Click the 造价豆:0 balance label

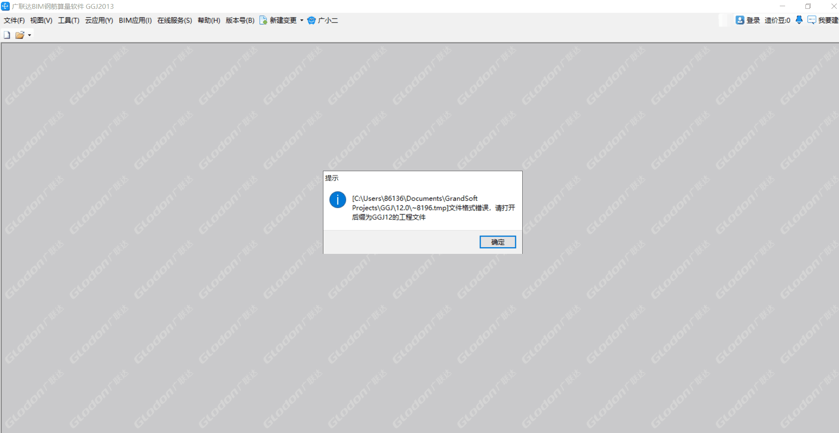[777, 20]
